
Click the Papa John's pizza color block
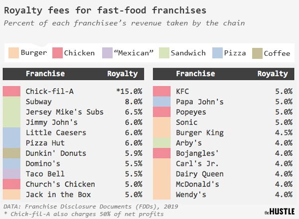click(161, 102)
